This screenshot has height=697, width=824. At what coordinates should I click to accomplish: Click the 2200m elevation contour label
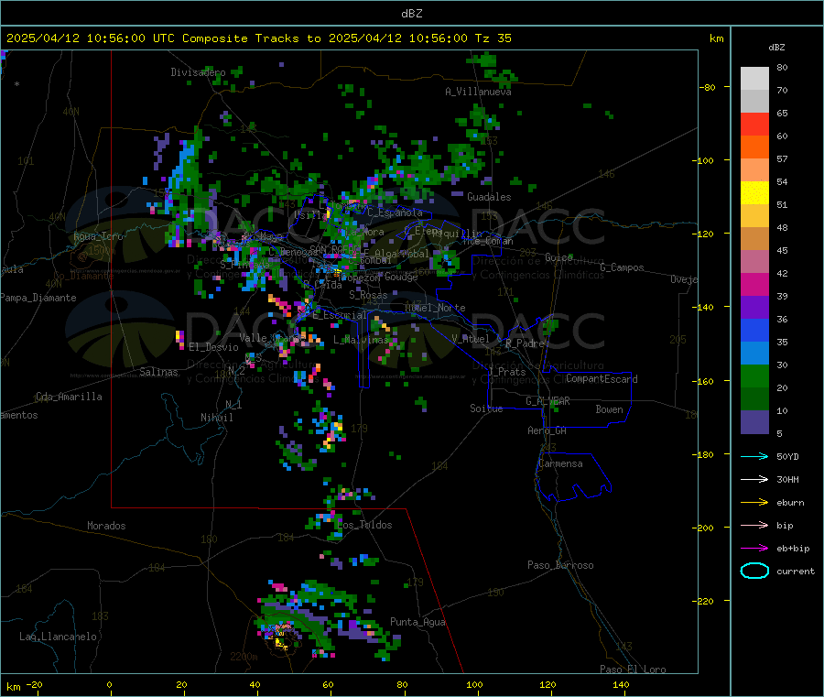(x=244, y=657)
